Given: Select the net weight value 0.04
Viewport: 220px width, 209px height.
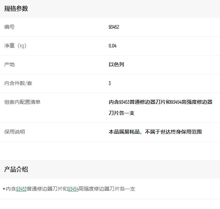Looking at the screenshot, I should tap(112, 46).
